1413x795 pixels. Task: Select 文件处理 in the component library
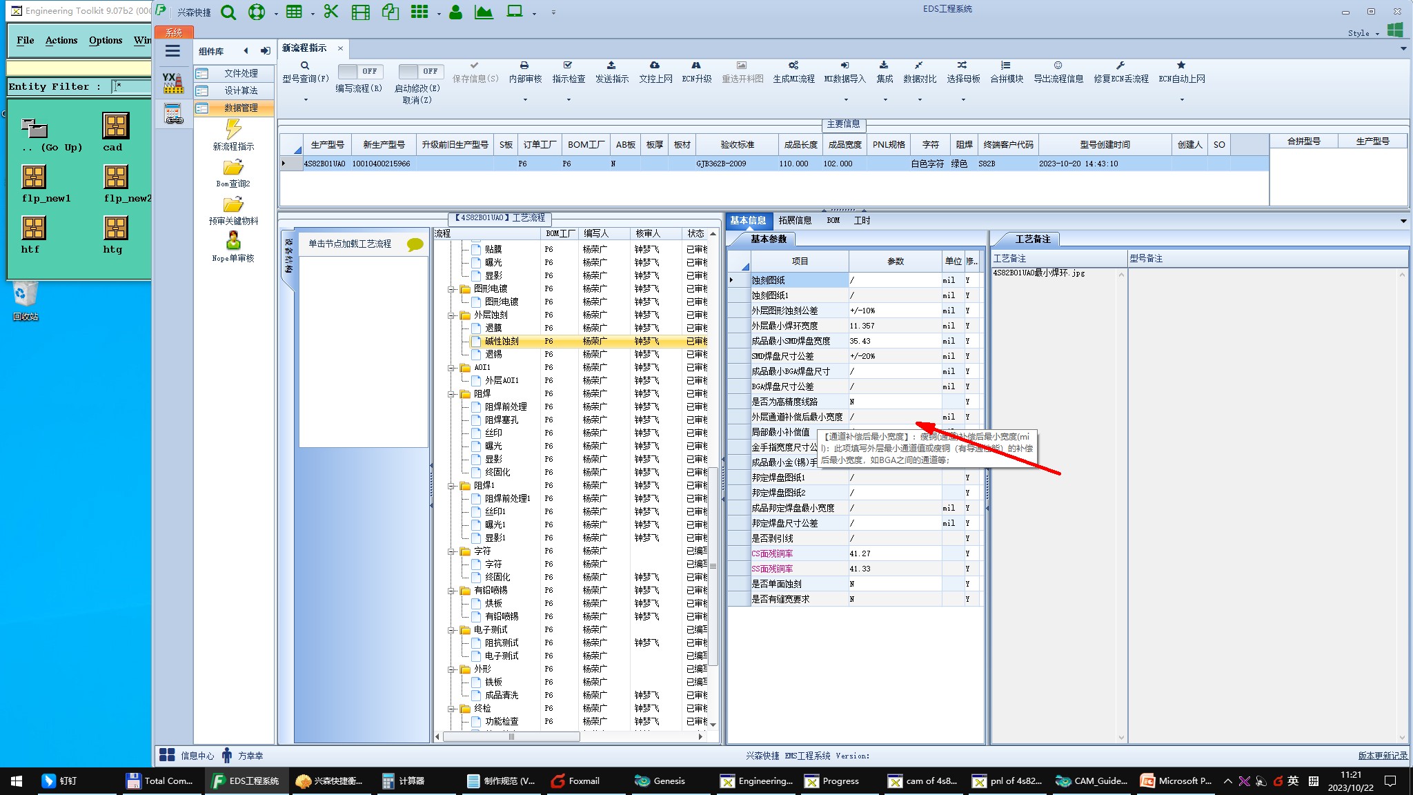point(233,73)
